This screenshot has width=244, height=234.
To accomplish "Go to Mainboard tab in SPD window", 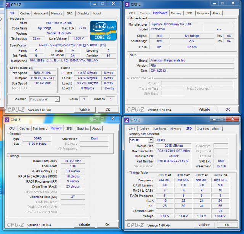I will (x=160, y=129).
